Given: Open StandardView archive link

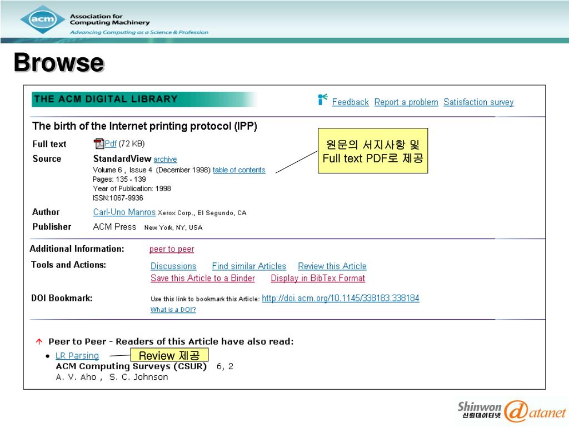Looking at the screenshot, I should 165,159.
